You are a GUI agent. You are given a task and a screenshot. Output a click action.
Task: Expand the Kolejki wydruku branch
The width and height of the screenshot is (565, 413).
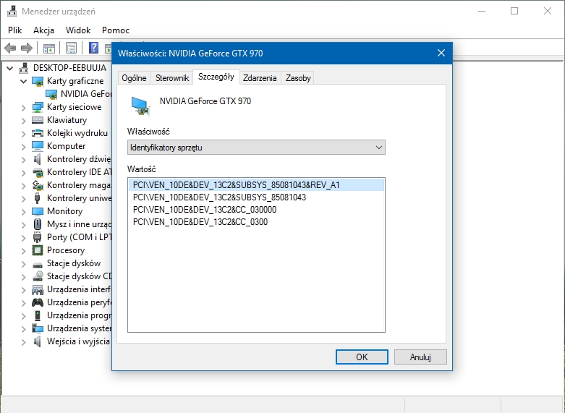click(x=23, y=133)
